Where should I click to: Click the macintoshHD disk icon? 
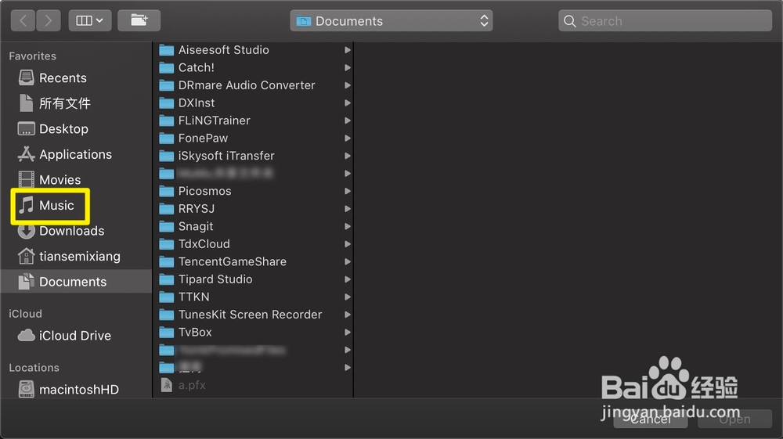point(26,389)
